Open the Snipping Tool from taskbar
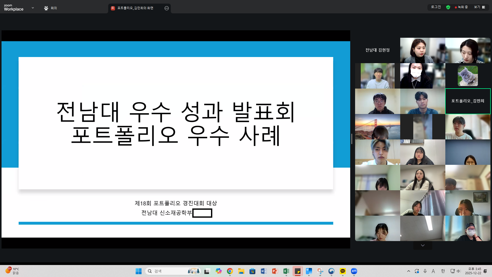This screenshot has height=277, width=492. (x=320, y=271)
